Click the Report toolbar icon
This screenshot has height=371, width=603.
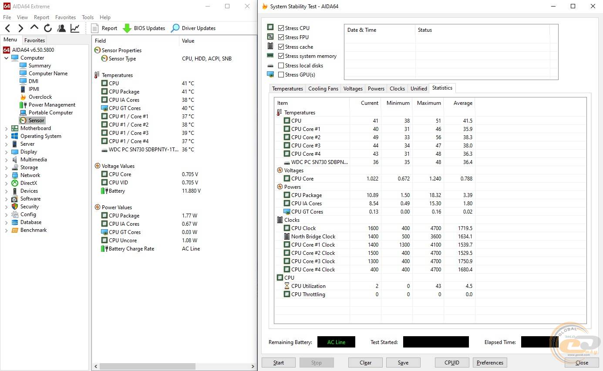[95, 28]
